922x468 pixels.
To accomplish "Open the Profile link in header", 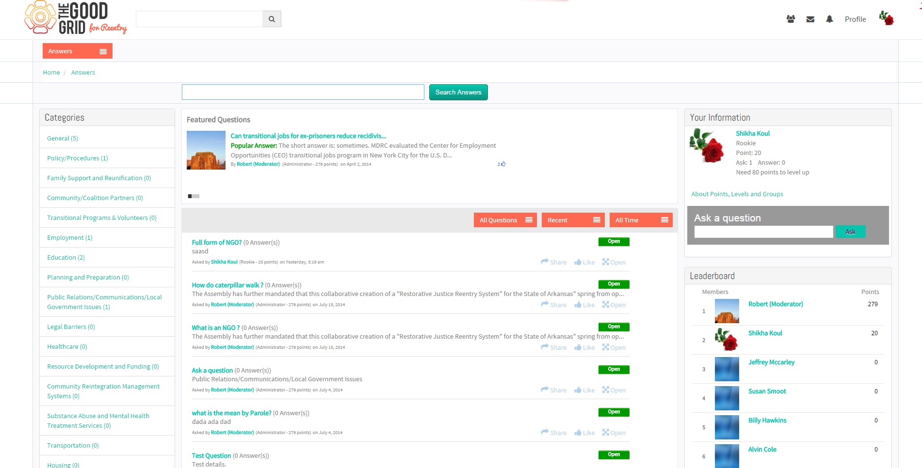I will pos(855,19).
